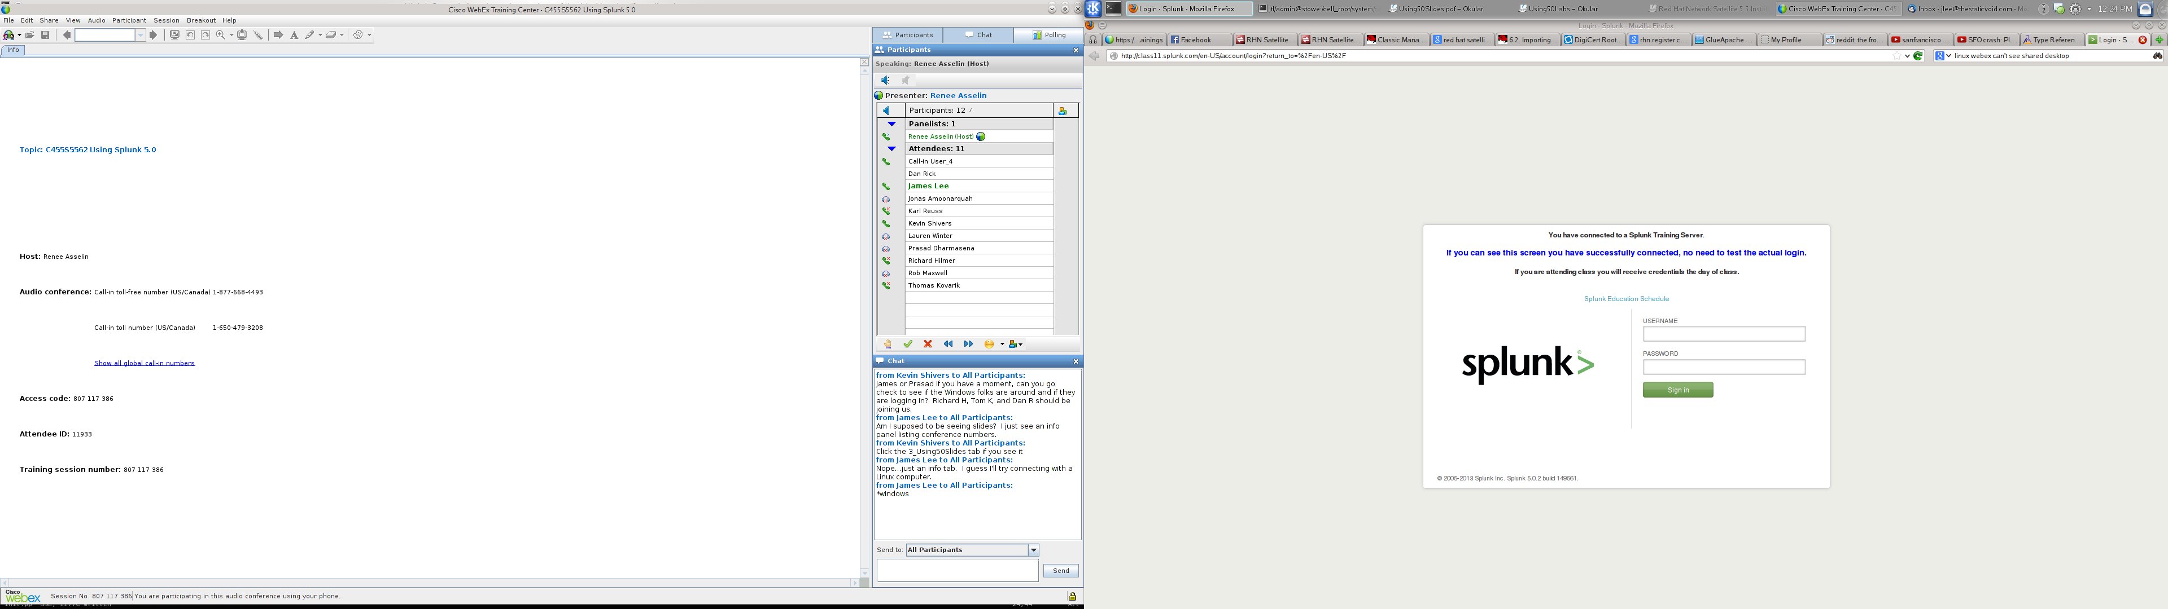
Task: Click the Zoom In magnifier icon
Action: click(x=221, y=36)
